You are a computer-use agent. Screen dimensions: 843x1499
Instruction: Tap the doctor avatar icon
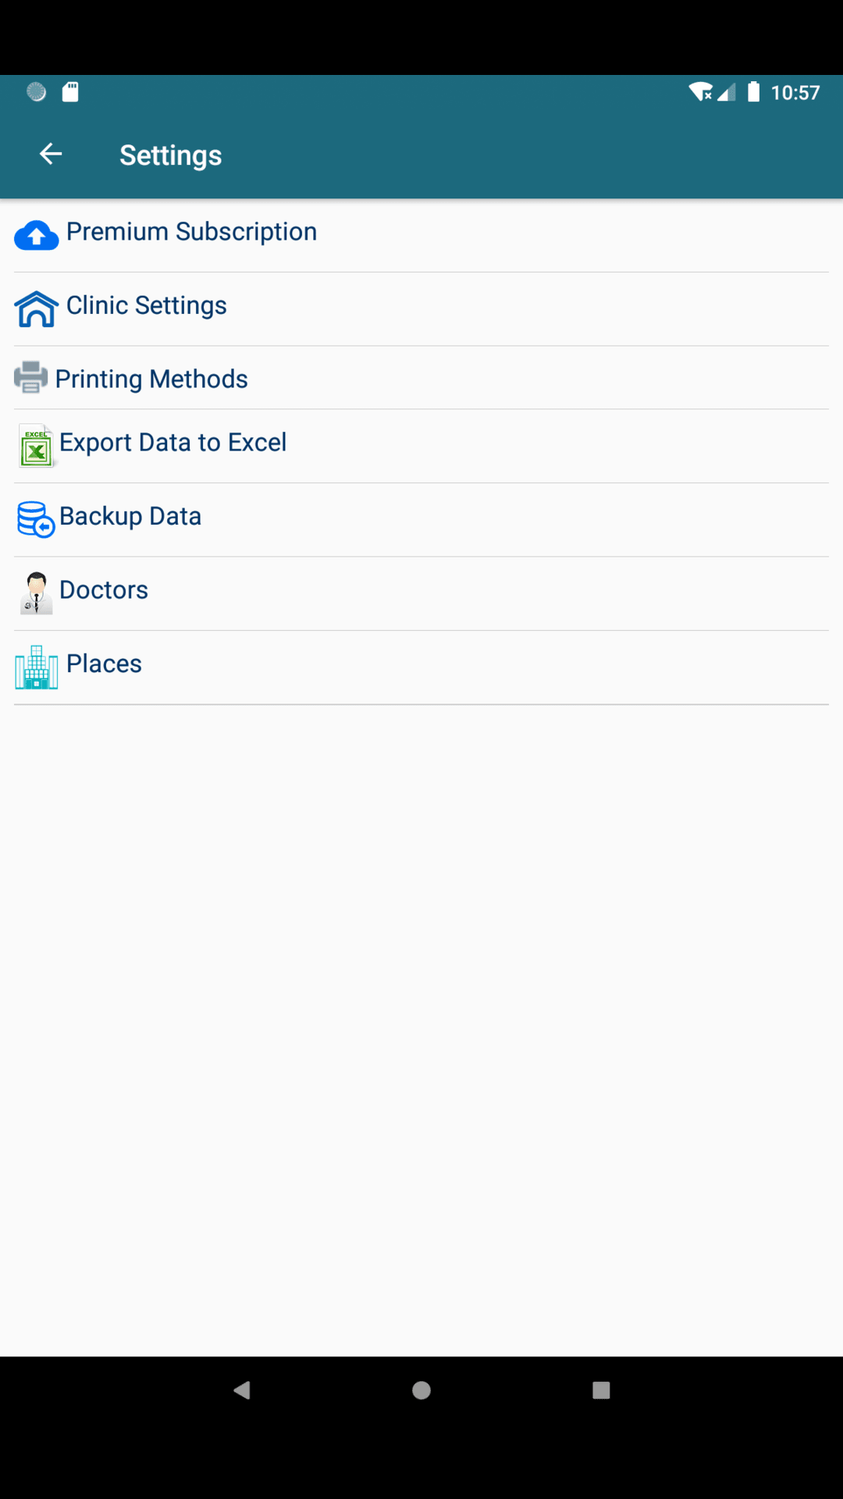click(x=37, y=593)
